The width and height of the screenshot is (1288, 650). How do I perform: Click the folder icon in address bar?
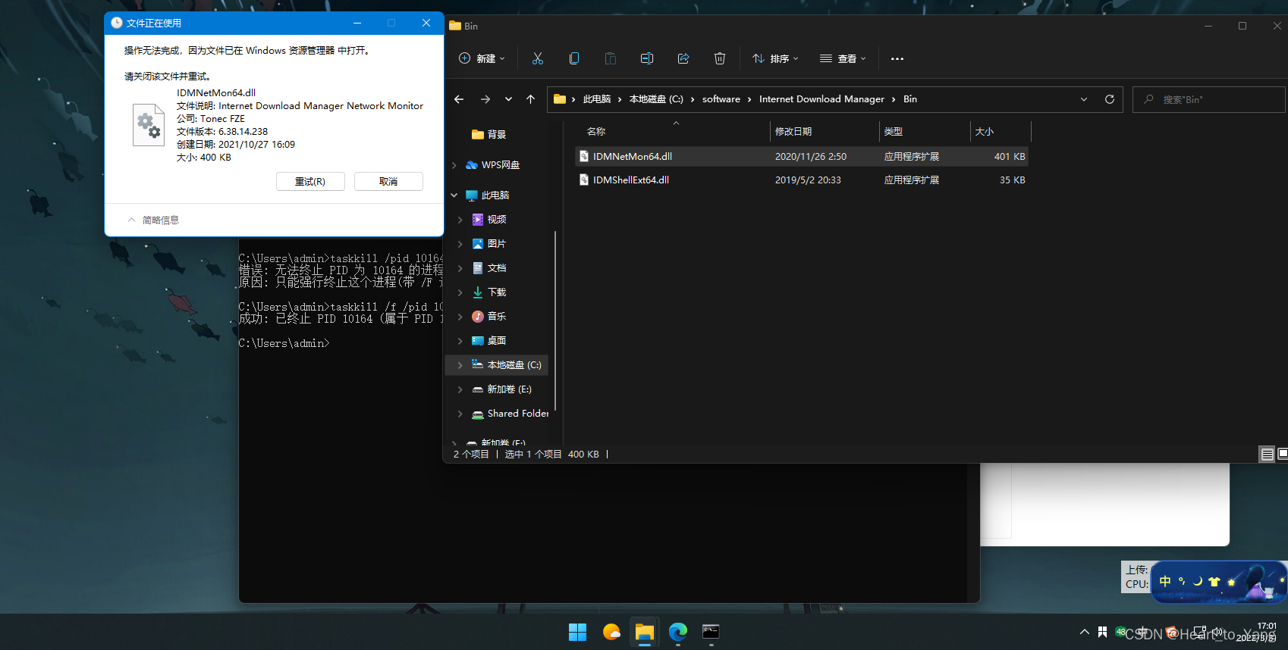(560, 99)
